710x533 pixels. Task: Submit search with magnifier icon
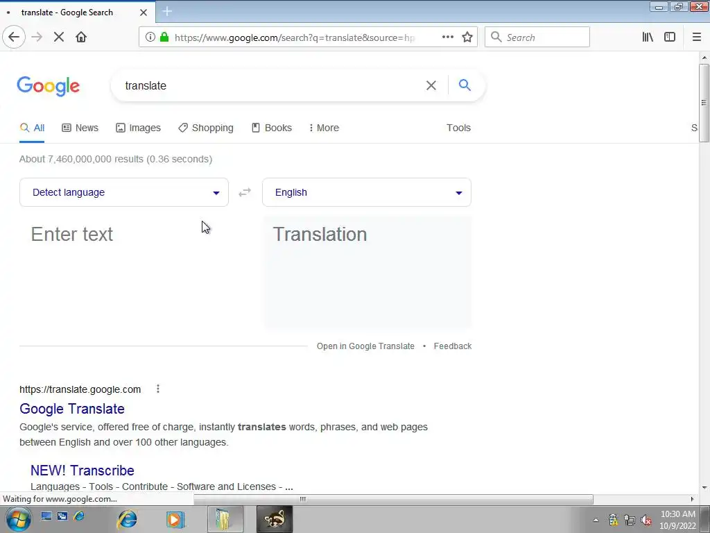[465, 85]
